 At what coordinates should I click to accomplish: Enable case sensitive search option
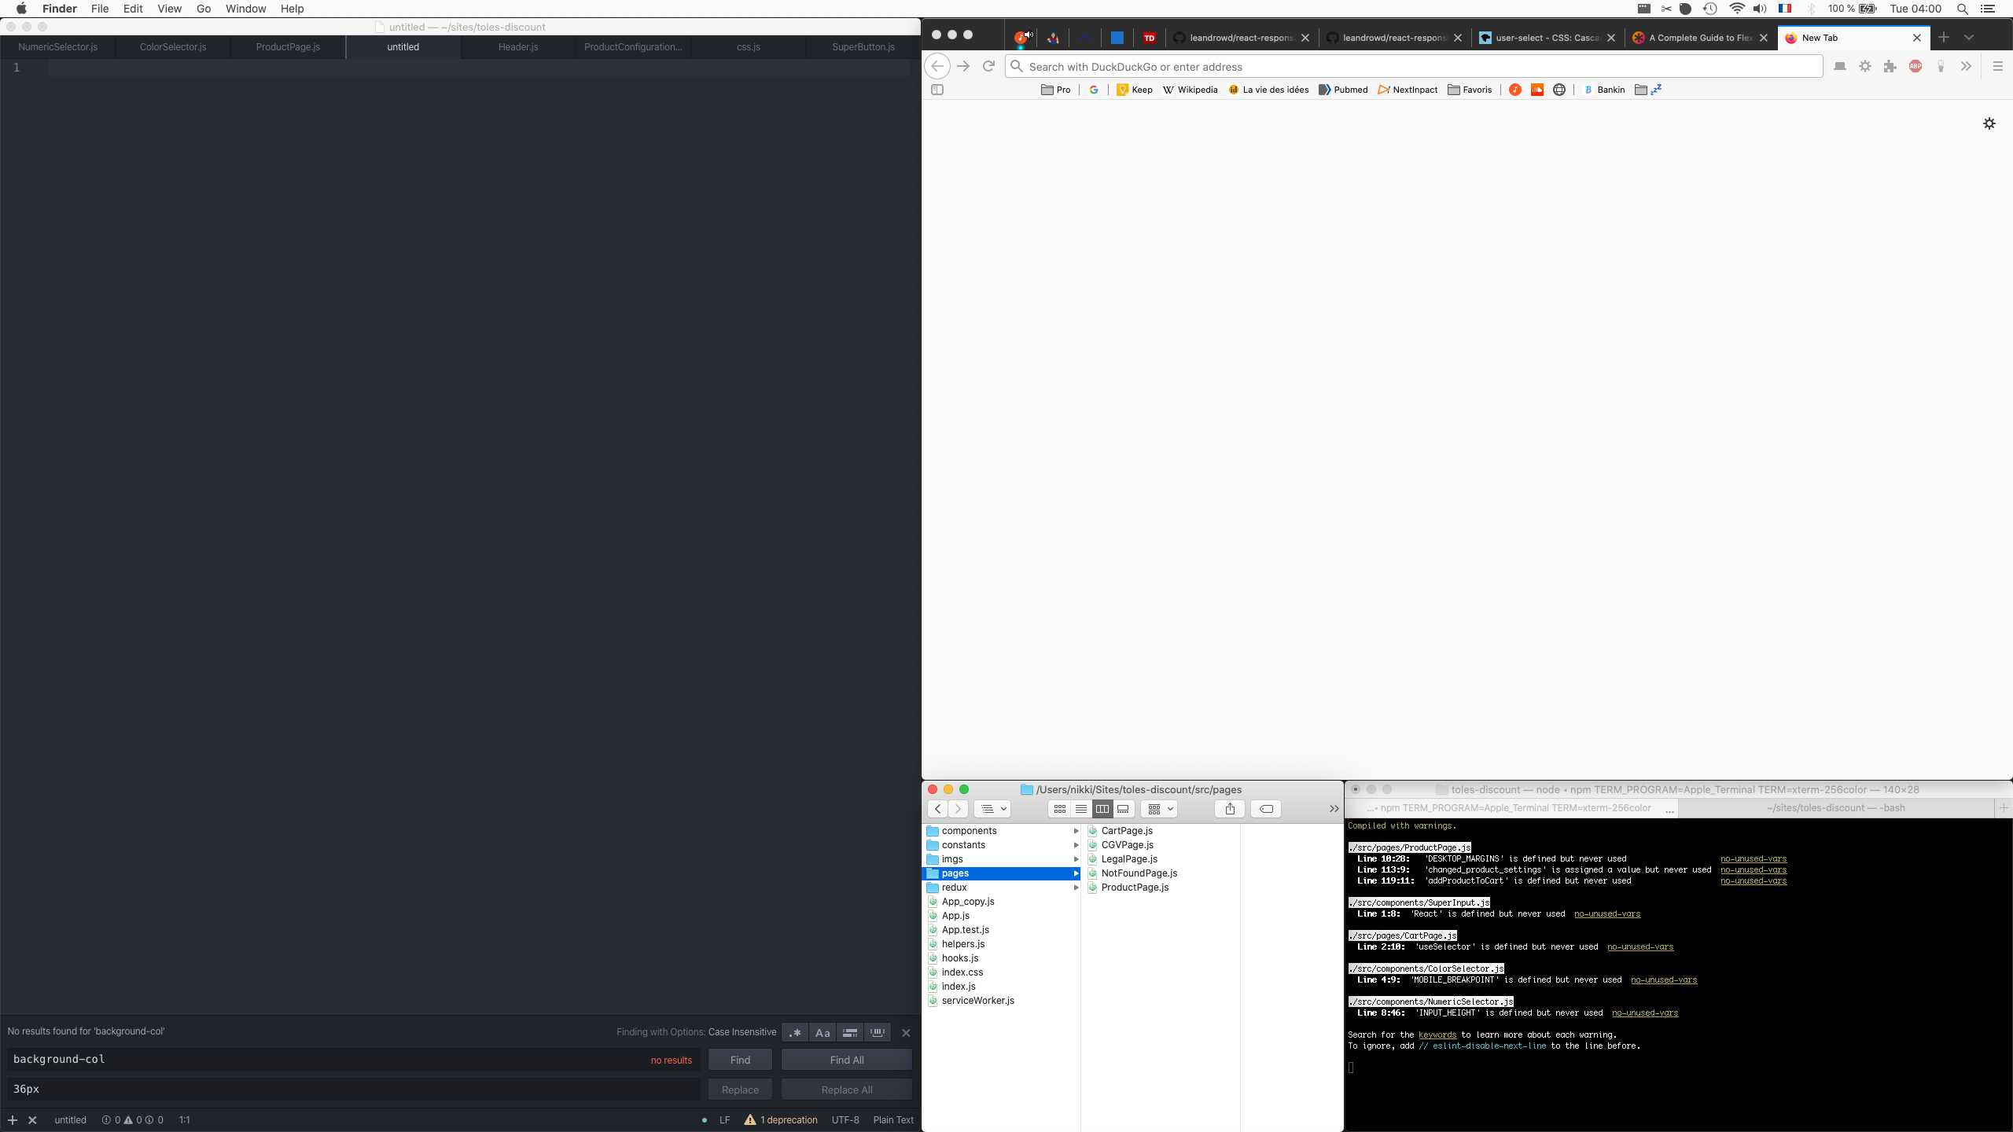tap(822, 1032)
